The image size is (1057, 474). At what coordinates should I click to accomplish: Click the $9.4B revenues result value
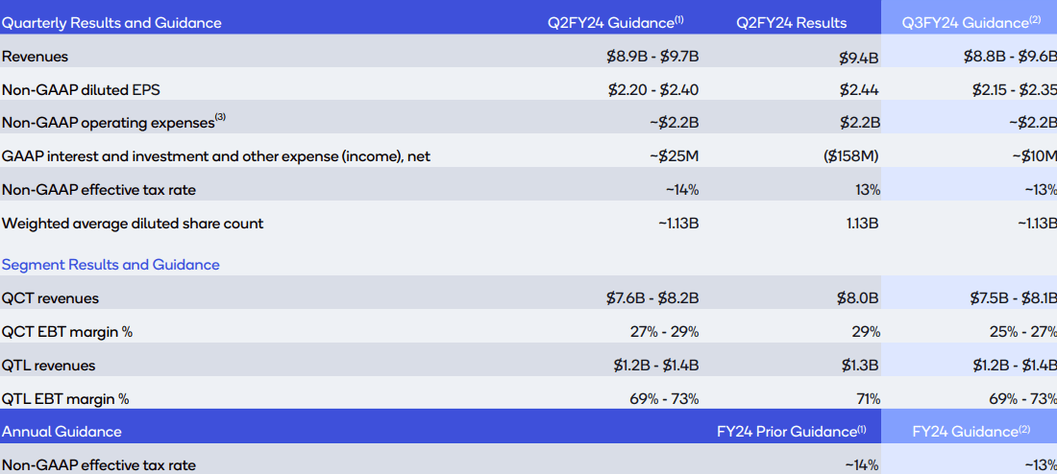(x=858, y=58)
